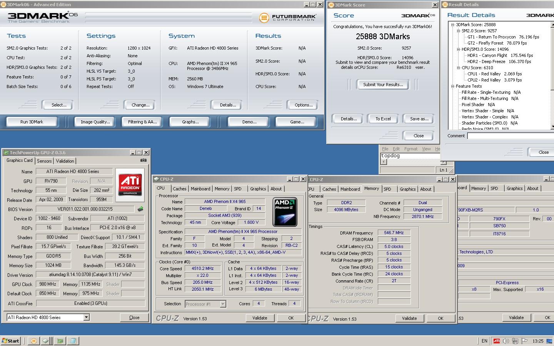
Task: Click the Image Quality... button
Action: (x=95, y=122)
